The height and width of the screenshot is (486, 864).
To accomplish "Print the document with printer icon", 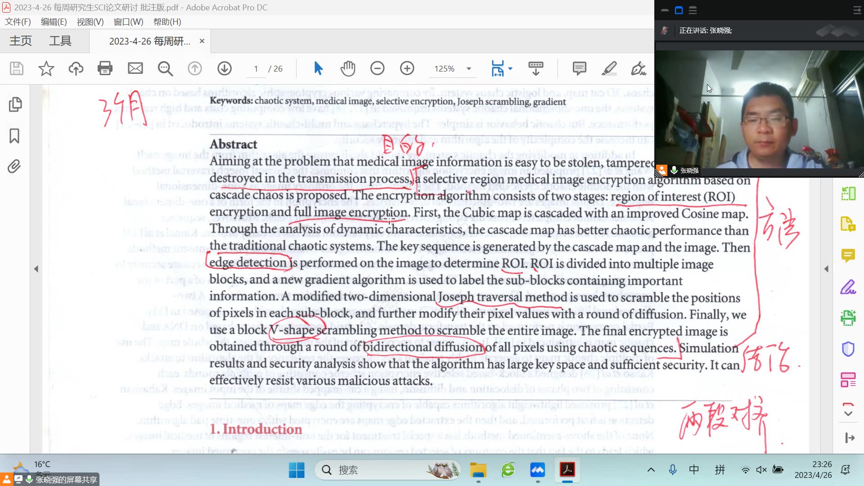I will pos(105,68).
